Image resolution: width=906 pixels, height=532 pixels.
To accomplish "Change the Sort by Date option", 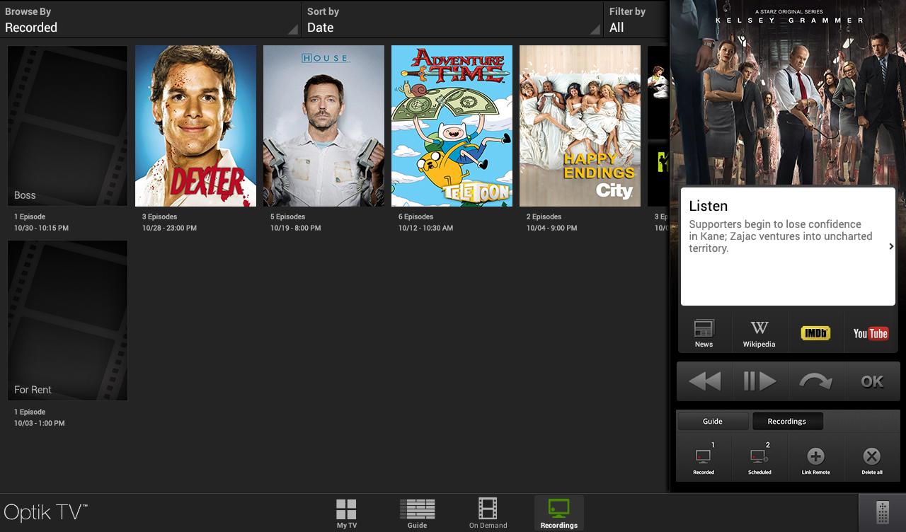I will pyautogui.click(x=453, y=20).
